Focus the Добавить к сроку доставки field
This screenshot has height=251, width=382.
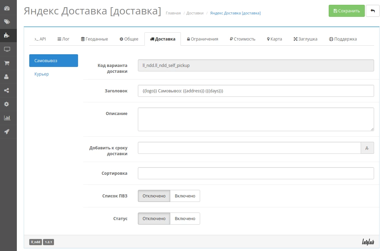click(249, 148)
